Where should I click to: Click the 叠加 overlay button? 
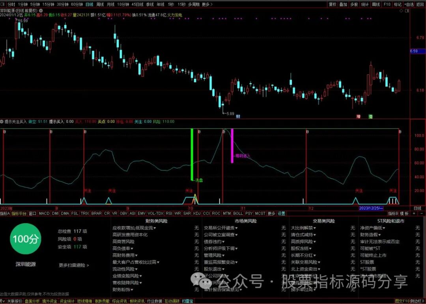[x=343, y=4]
